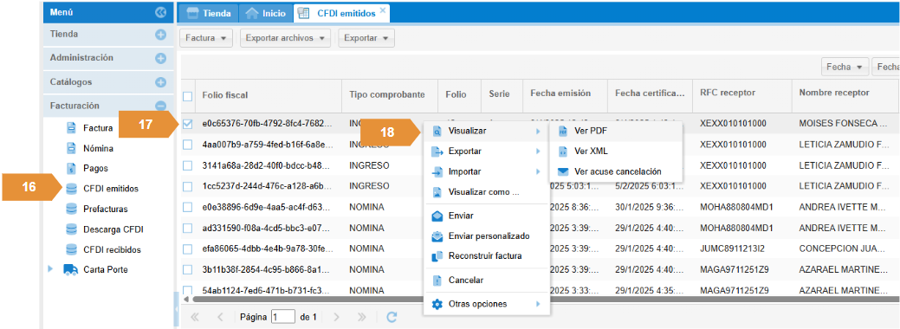Expand the Administración menu section
This screenshot has width=900, height=329.
click(161, 58)
